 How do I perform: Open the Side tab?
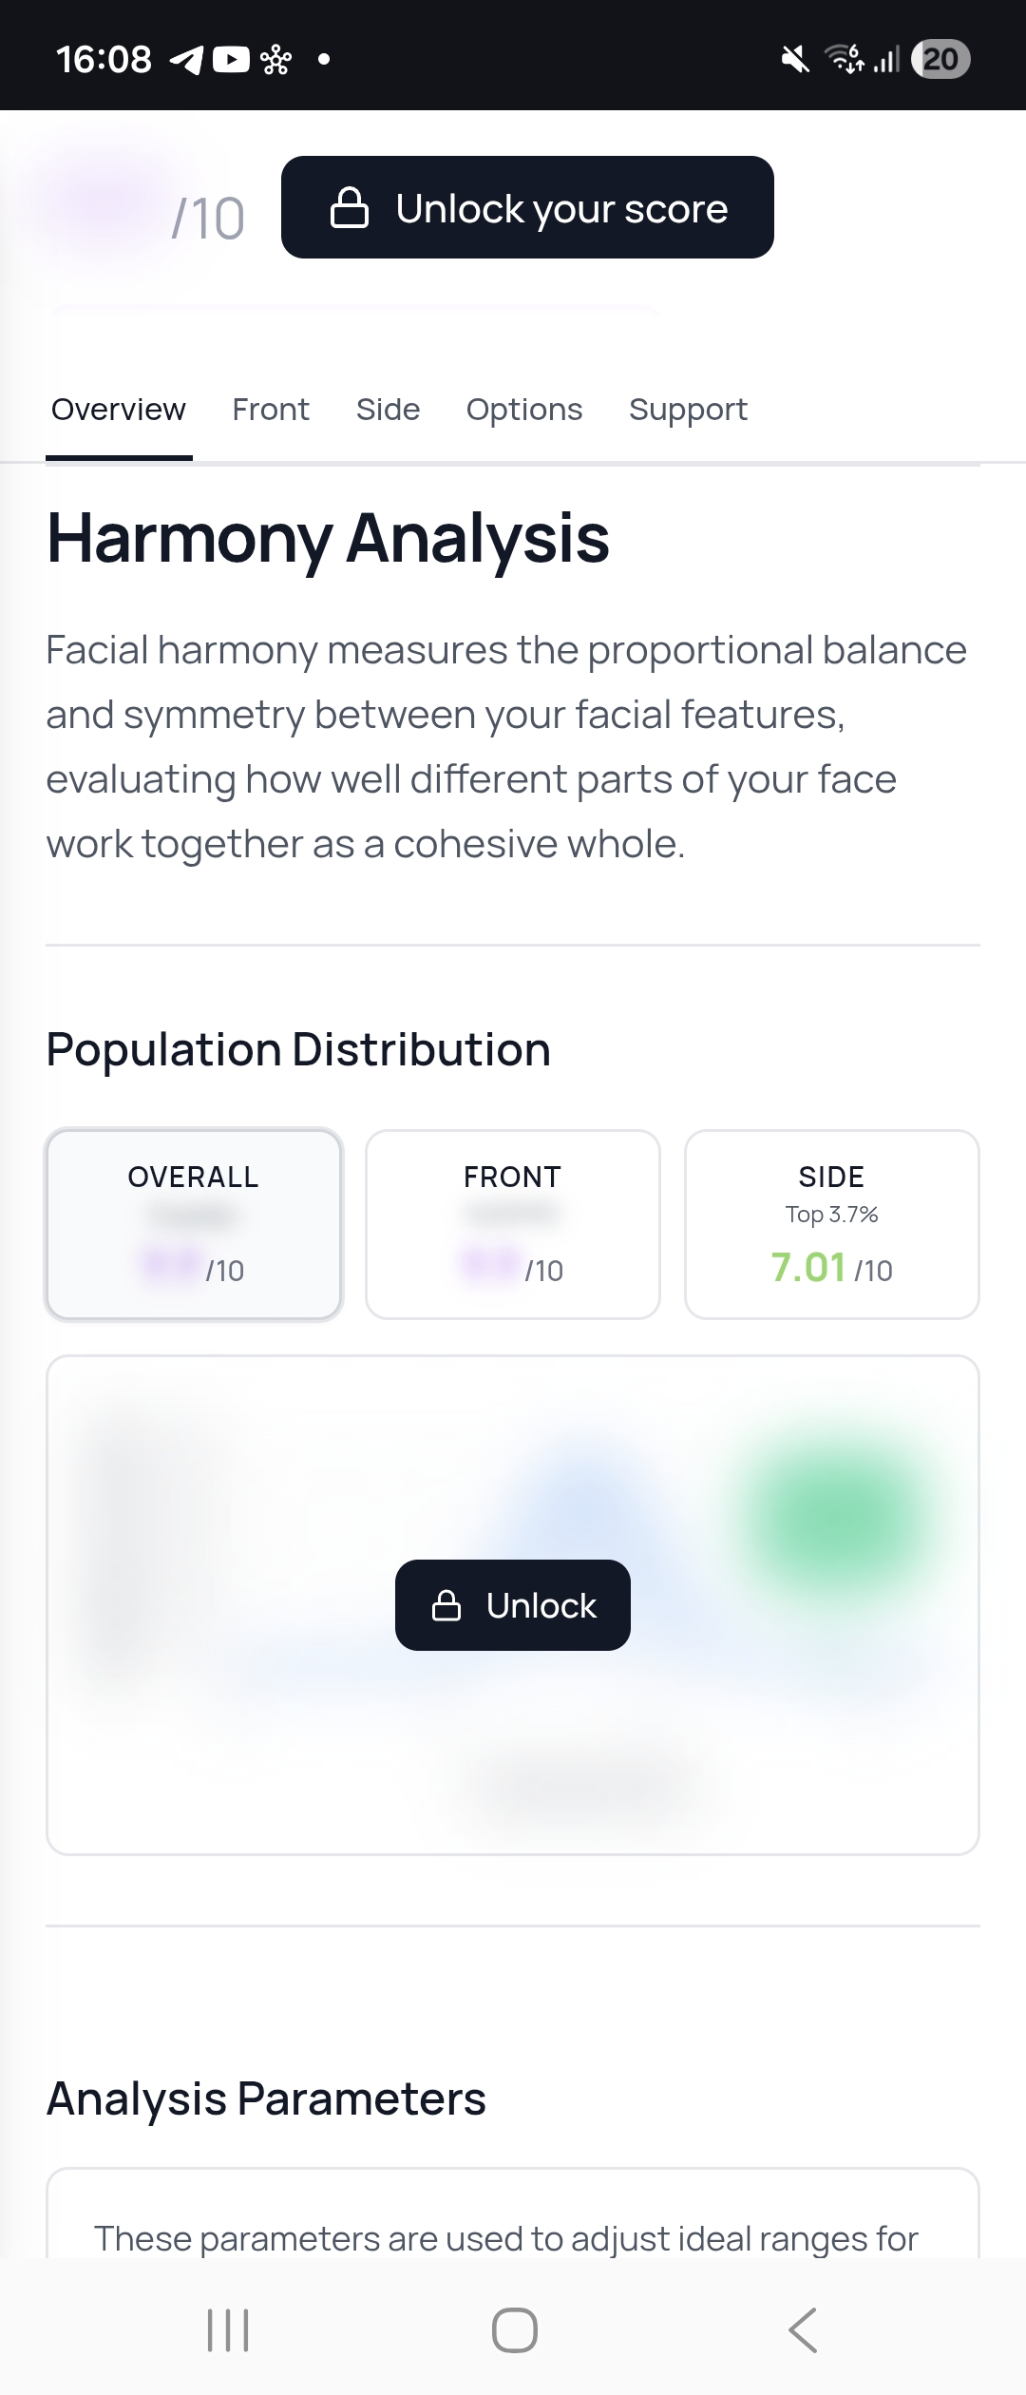coord(388,410)
